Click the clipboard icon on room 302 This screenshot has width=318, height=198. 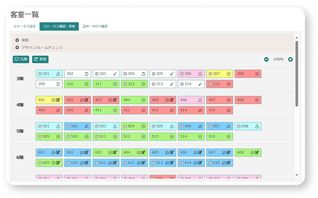pos(86,74)
